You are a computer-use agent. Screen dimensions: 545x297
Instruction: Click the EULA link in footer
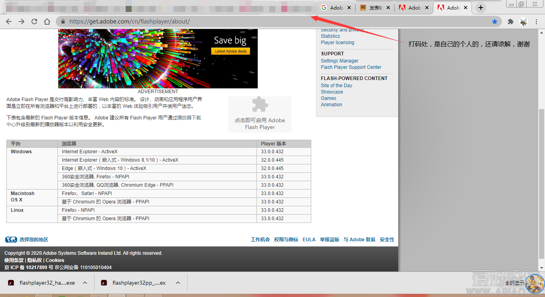tap(309, 239)
